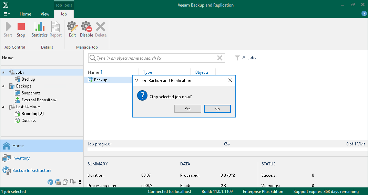Open Running (2) sessions
The width and height of the screenshot is (368, 195).
[x=32, y=114]
